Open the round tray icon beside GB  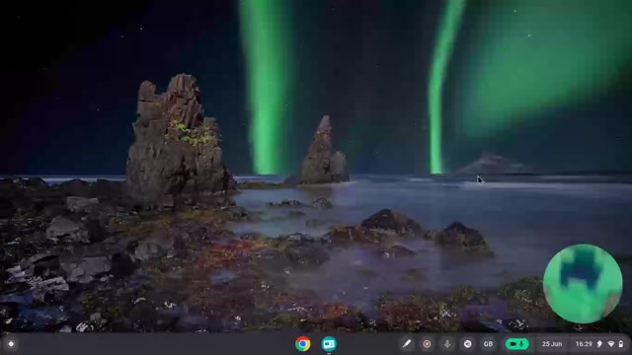(x=467, y=344)
